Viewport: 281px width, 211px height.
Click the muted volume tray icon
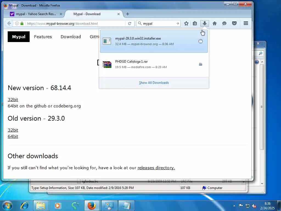click(254, 206)
